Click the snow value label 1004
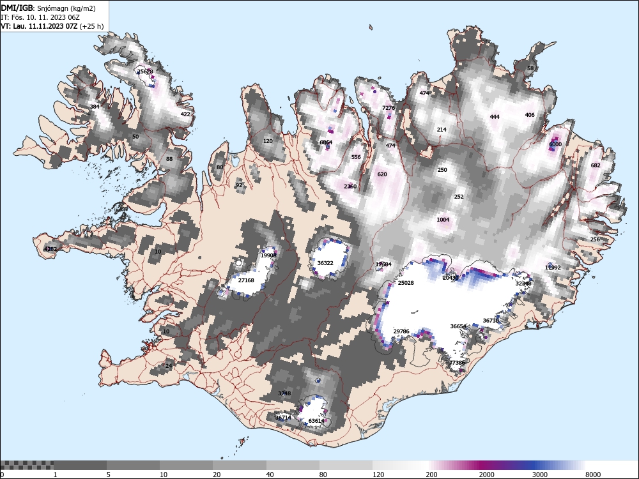The height and width of the screenshot is (479, 639). (x=443, y=220)
